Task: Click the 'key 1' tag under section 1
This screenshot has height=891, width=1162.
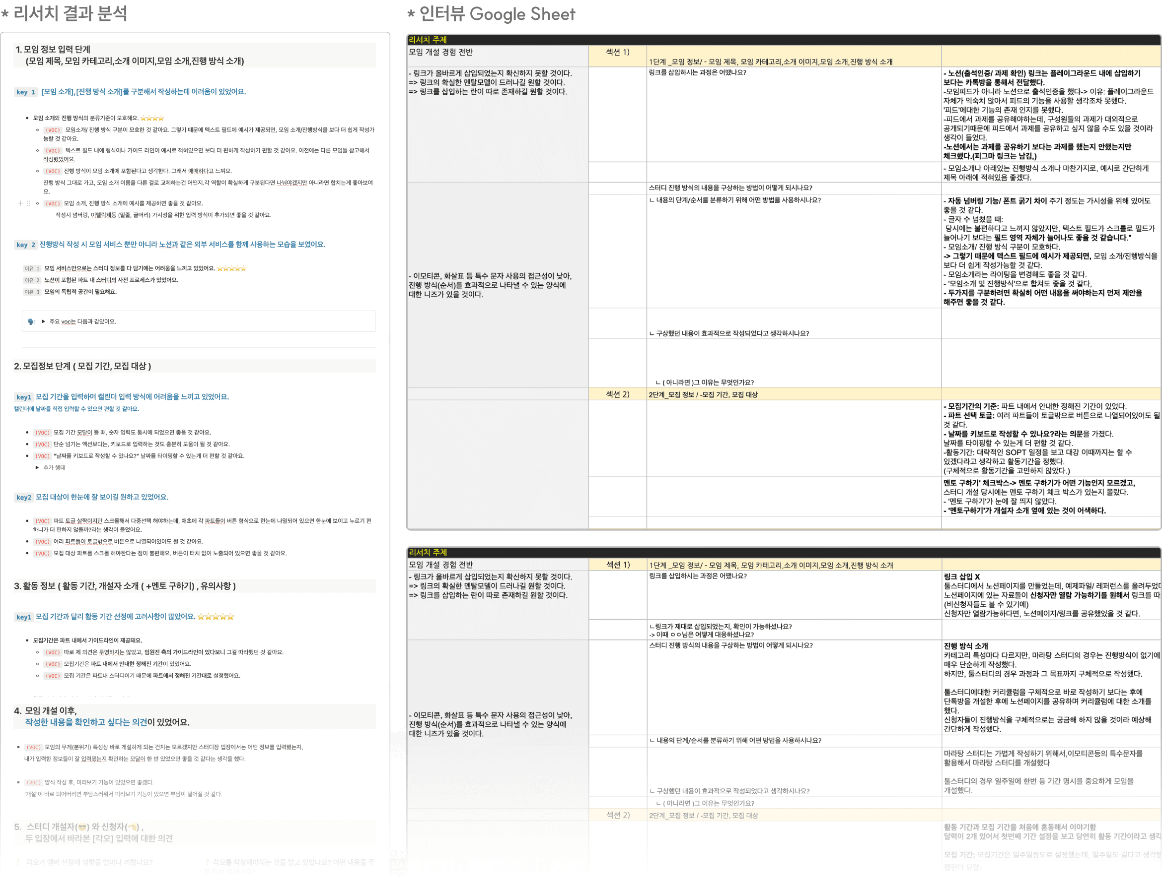Action: pyautogui.click(x=25, y=92)
